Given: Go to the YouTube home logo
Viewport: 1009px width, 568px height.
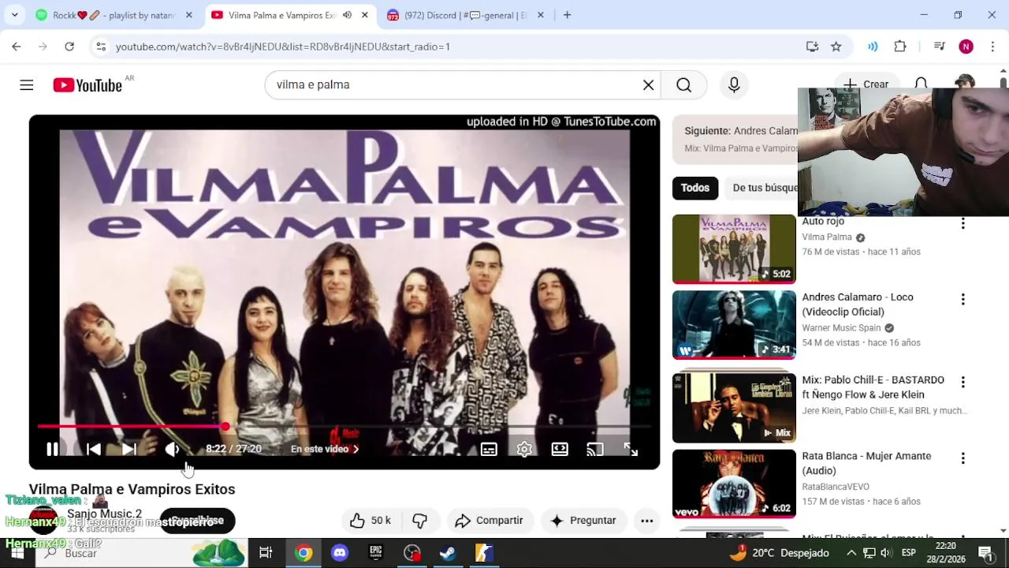Looking at the screenshot, I should [87, 85].
